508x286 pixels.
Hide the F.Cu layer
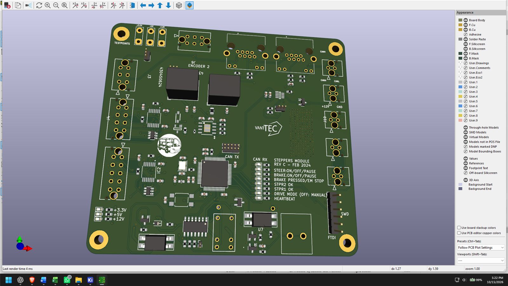pyautogui.click(x=466, y=25)
